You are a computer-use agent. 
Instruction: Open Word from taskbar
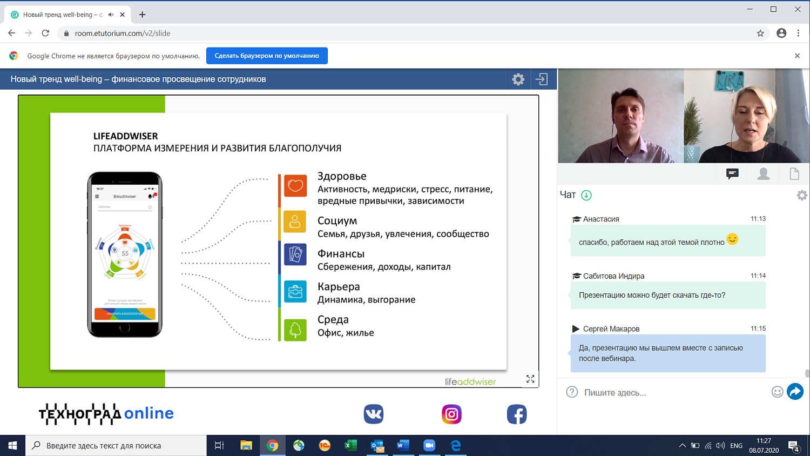[x=403, y=446]
